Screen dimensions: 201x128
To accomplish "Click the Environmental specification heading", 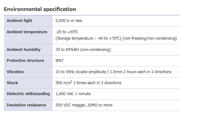I will point(40,9).
